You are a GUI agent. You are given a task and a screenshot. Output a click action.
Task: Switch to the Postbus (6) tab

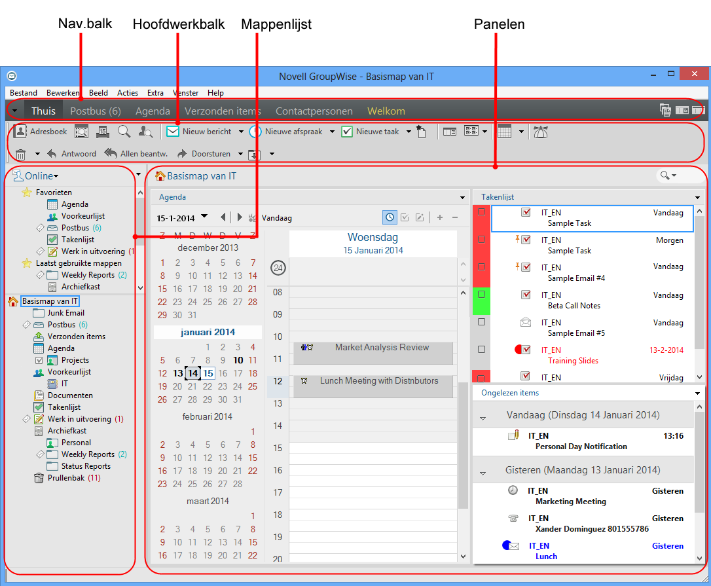tap(95, 111)
